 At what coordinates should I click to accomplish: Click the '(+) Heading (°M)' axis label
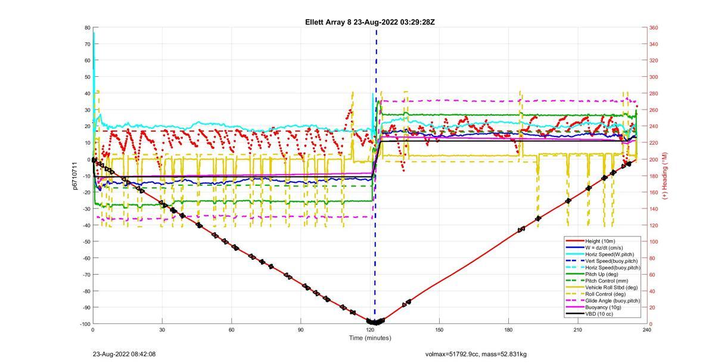[664, 176]
